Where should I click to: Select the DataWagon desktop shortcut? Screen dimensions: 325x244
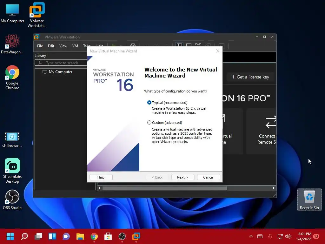coord(12,44)
